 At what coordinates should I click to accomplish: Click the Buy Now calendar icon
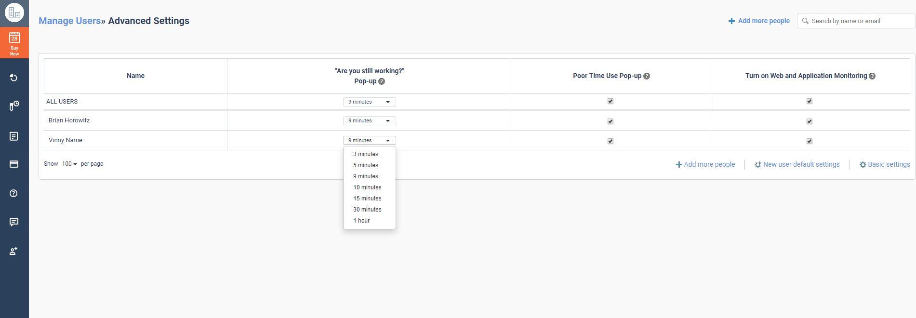[14, 42]
